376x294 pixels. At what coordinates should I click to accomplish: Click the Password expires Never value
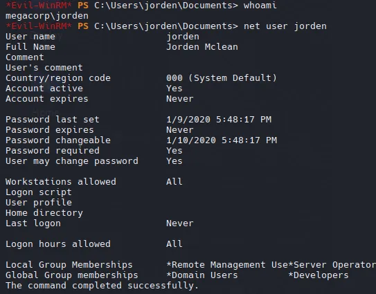180,130
